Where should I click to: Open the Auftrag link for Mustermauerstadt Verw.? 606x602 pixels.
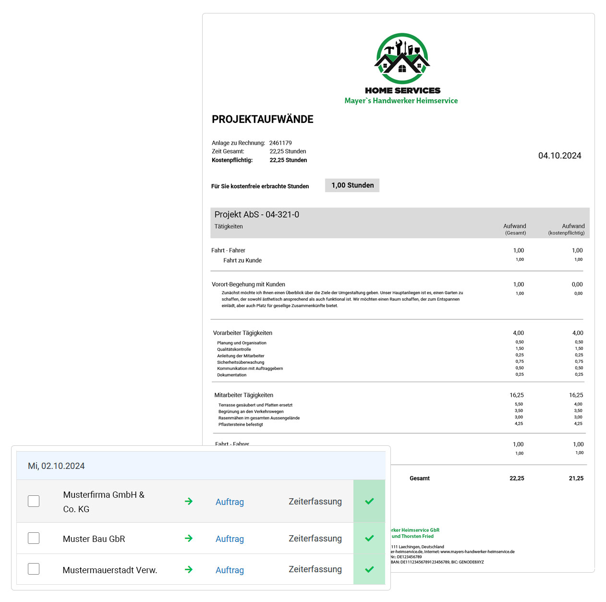click(x=230, y=570)
